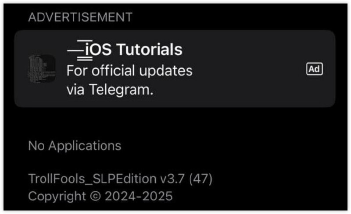Screen dimensions: 351x214
Task: Click the v3.7 version number
Action: click(172, 179)
